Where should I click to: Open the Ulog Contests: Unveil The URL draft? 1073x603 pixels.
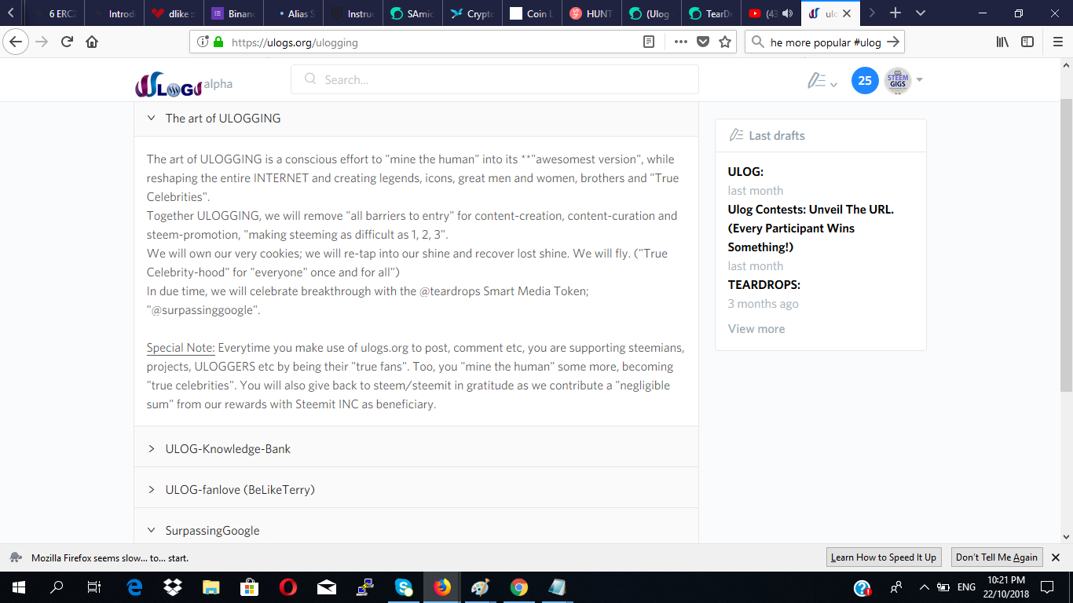(811, 228)
